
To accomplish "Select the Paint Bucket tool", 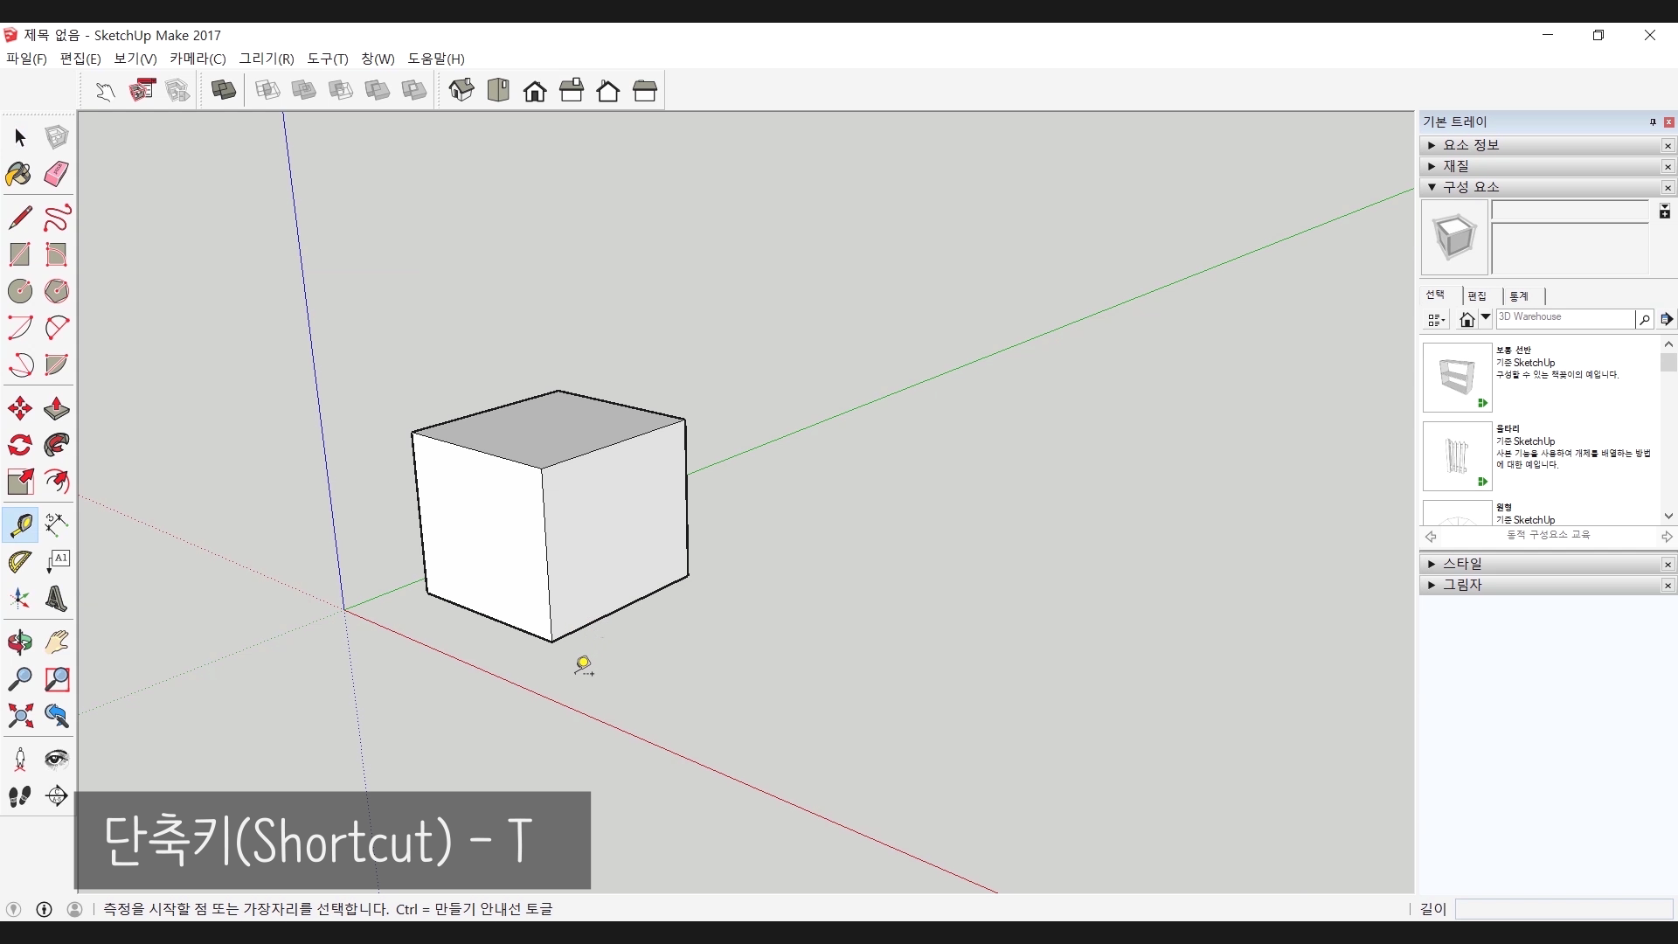I will [19, 174].
